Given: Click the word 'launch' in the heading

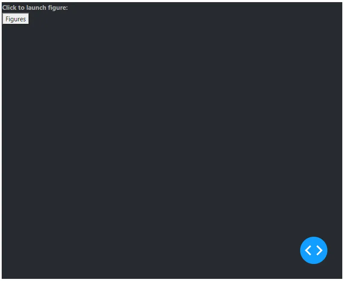Looking at the screenshot, I should [36, 8].
